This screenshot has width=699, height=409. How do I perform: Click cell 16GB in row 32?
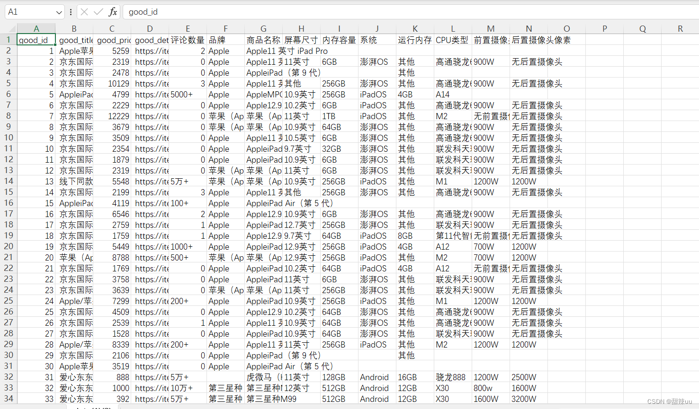click(x=415, y=377)
